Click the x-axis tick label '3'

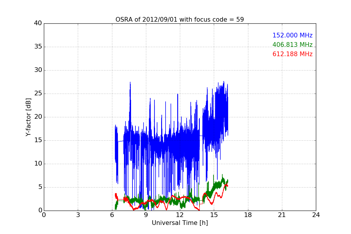(78, 215)
